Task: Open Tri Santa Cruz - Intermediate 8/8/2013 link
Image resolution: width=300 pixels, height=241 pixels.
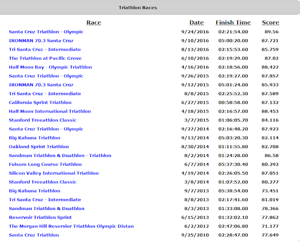Action: click(x=45, y=200)
